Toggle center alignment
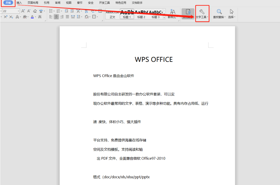The width and height of the screenshot is (280, 185). [x=56, y=17]
